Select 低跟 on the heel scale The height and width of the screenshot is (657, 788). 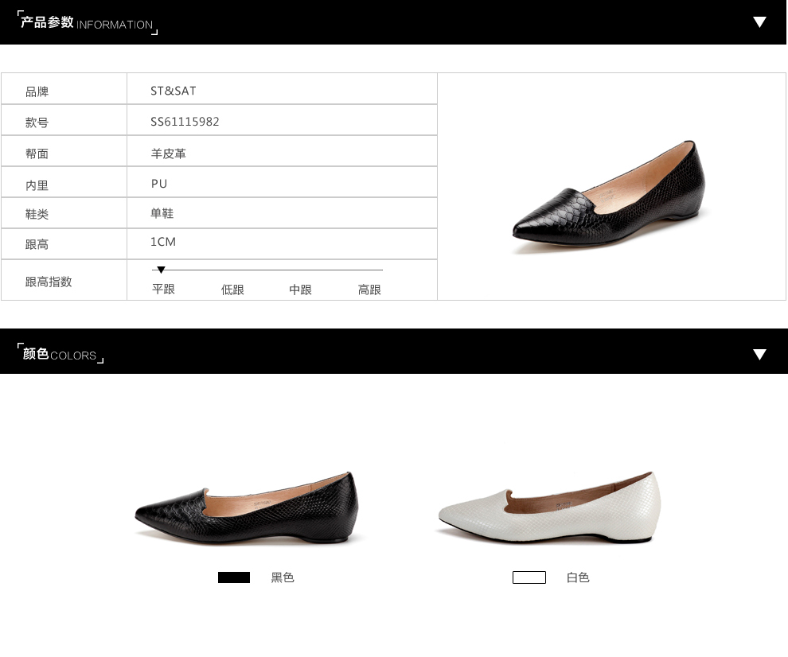232,290
